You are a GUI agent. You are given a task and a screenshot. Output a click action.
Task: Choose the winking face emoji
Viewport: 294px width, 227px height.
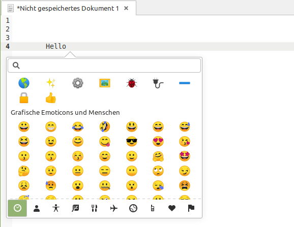point(51,142)
